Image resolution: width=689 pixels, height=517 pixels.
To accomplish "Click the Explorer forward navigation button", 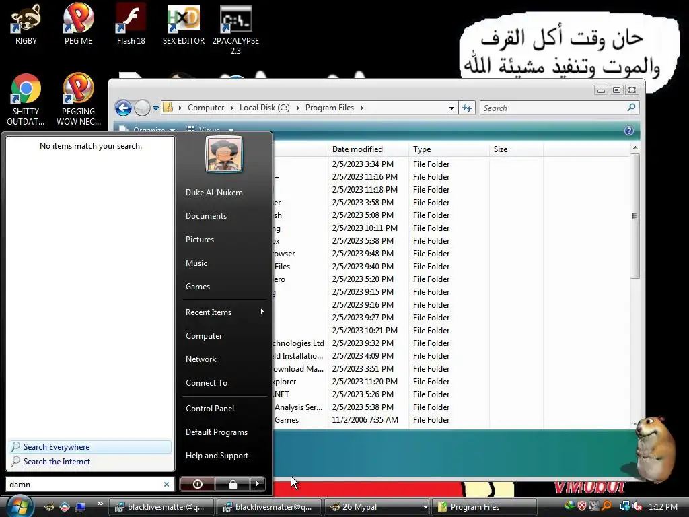I will point(142,108).
